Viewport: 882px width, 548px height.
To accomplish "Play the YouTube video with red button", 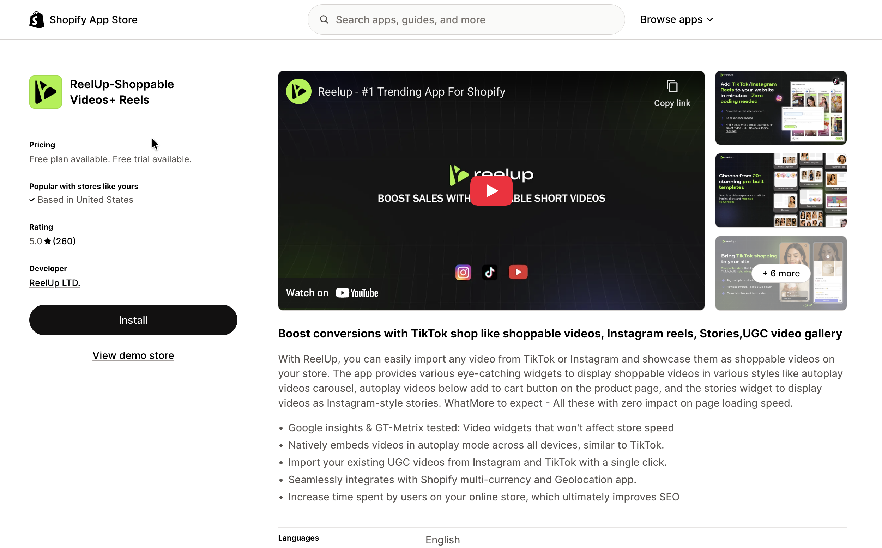I will click(x=491, y=191).
